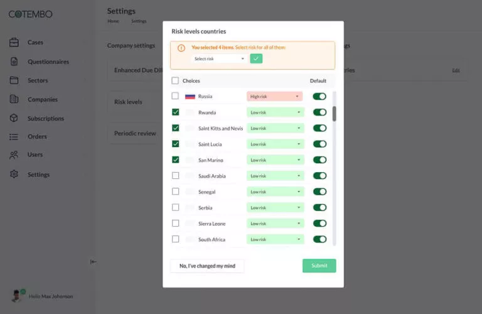
Task: Click No, I've changed my mind
Action: pos(207,266)
